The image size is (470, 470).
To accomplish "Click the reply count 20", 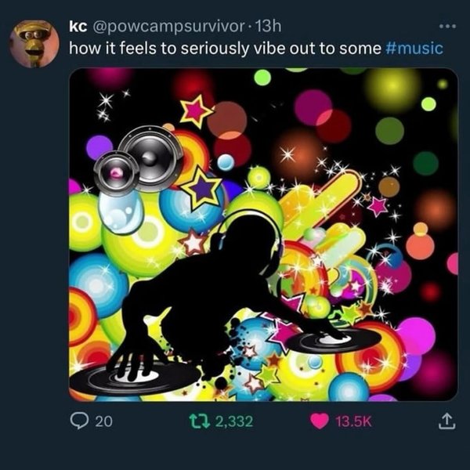I will click(x=103, y=422).
